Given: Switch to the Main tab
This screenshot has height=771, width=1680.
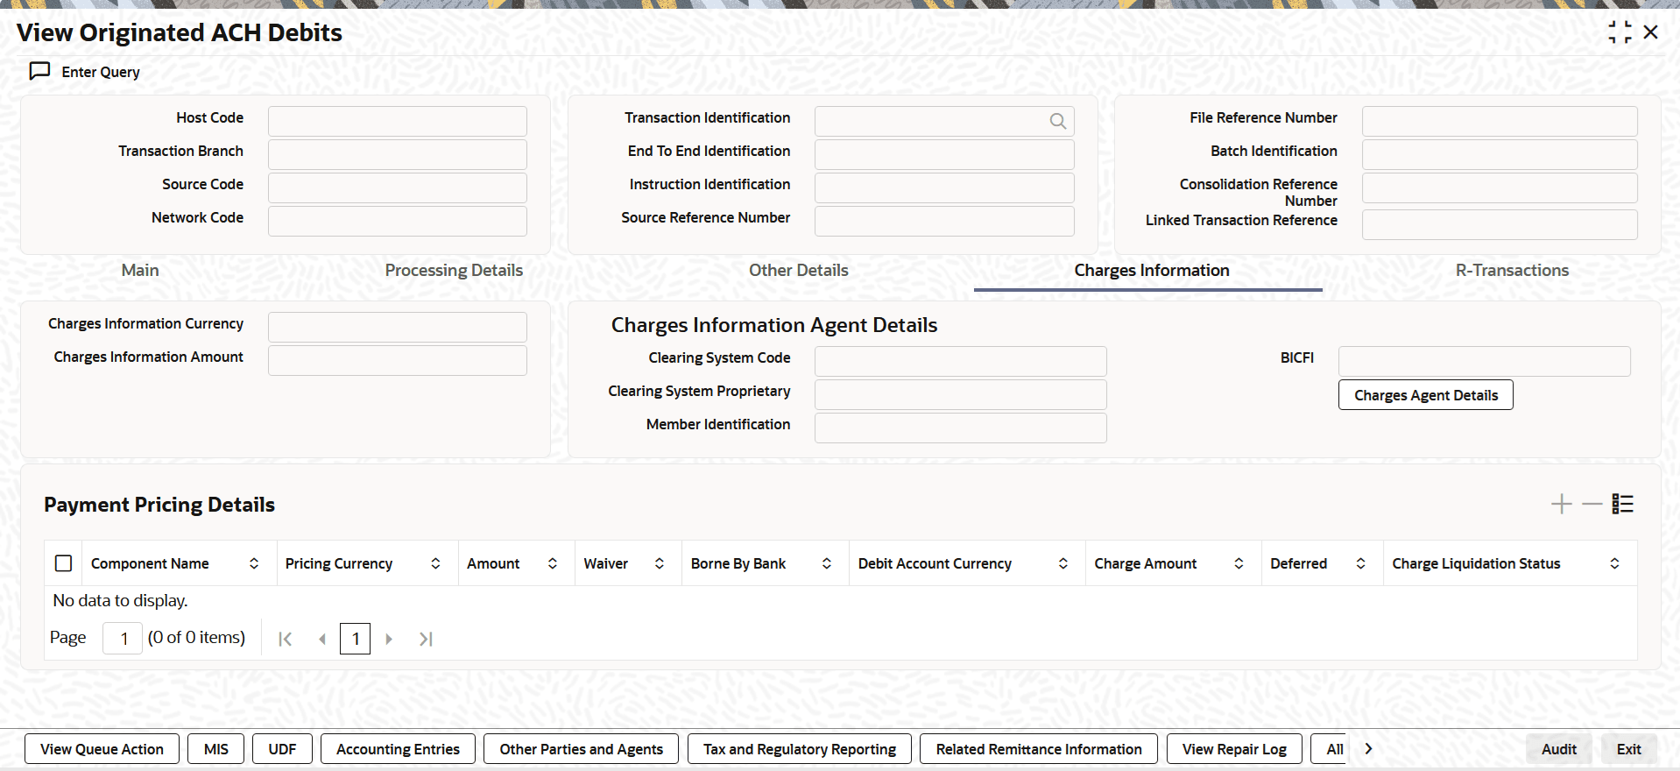Looking at the screenshot, I should (140, 271).
